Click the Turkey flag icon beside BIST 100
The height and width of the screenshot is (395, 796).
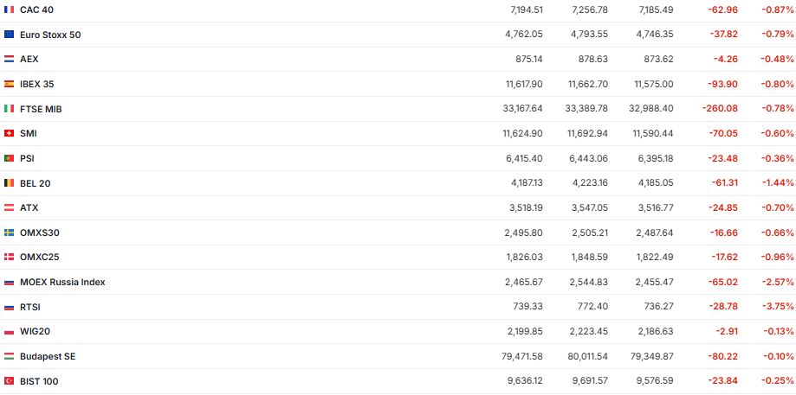9,381
